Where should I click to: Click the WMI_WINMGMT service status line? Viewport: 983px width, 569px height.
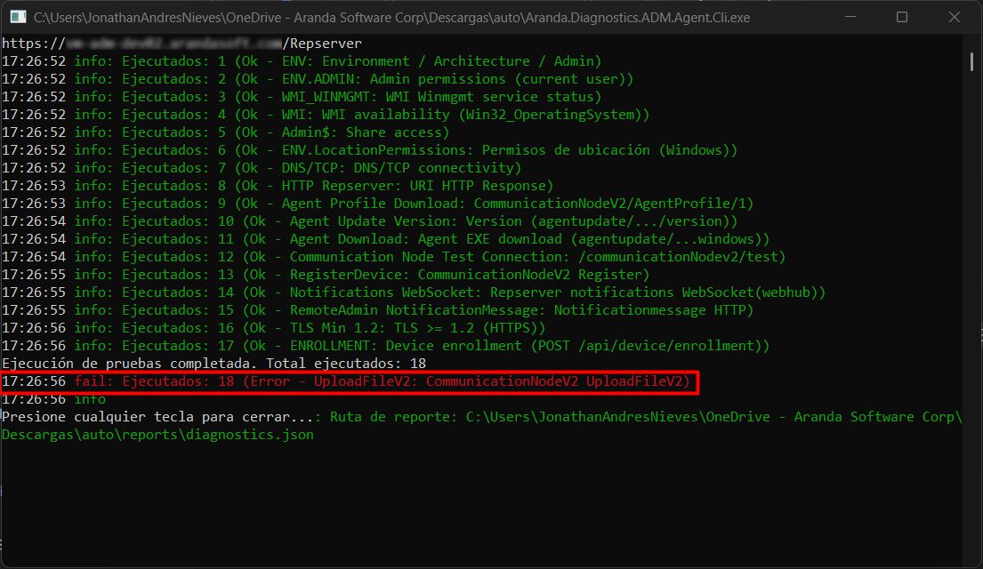(337, 97)
